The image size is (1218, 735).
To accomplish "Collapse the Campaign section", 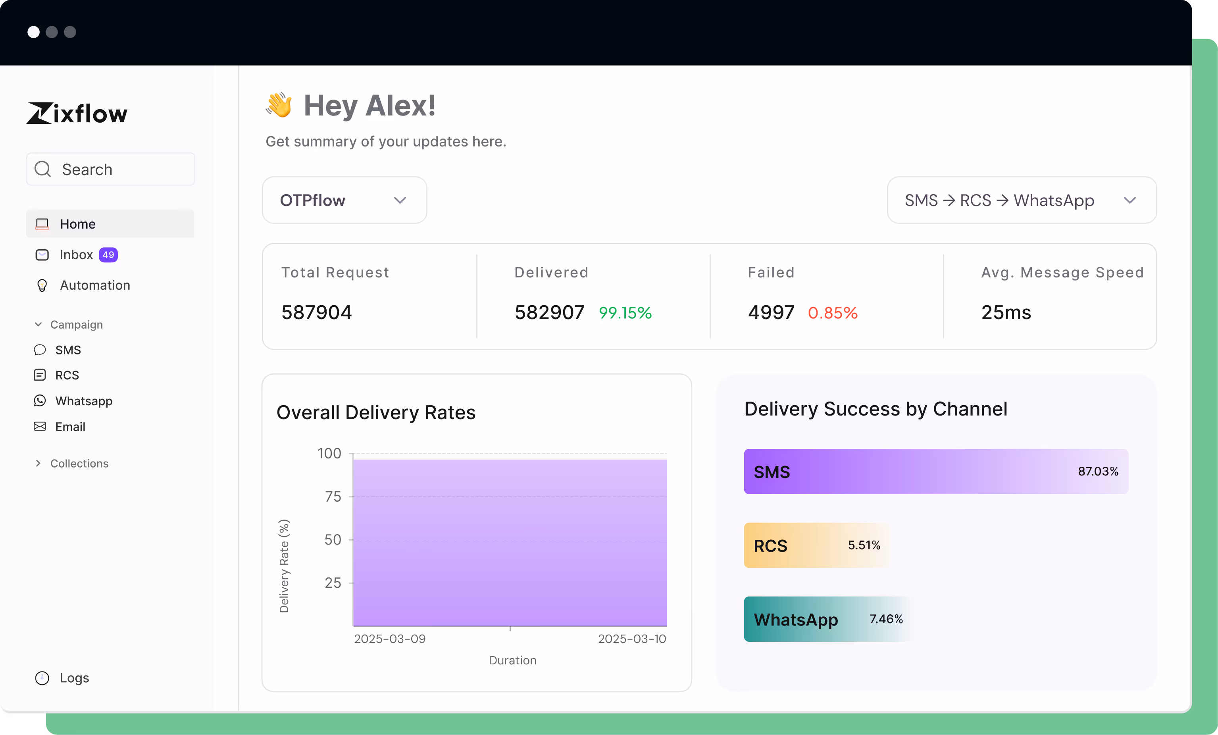I will coord(38,325).
